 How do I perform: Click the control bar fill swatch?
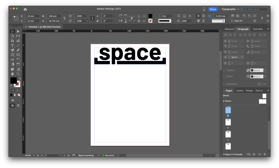(150, 16)
